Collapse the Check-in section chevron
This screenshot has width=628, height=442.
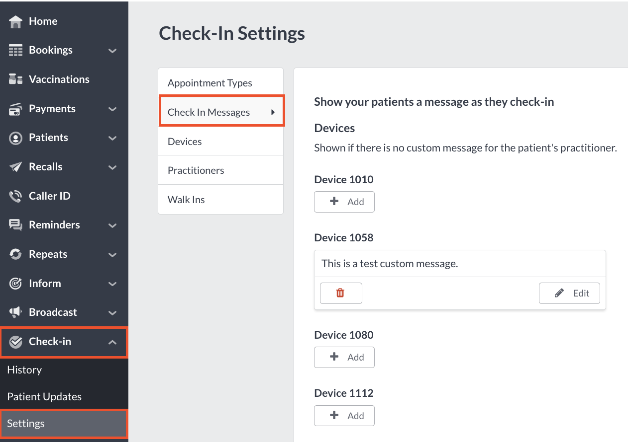[x=112, y=341]
